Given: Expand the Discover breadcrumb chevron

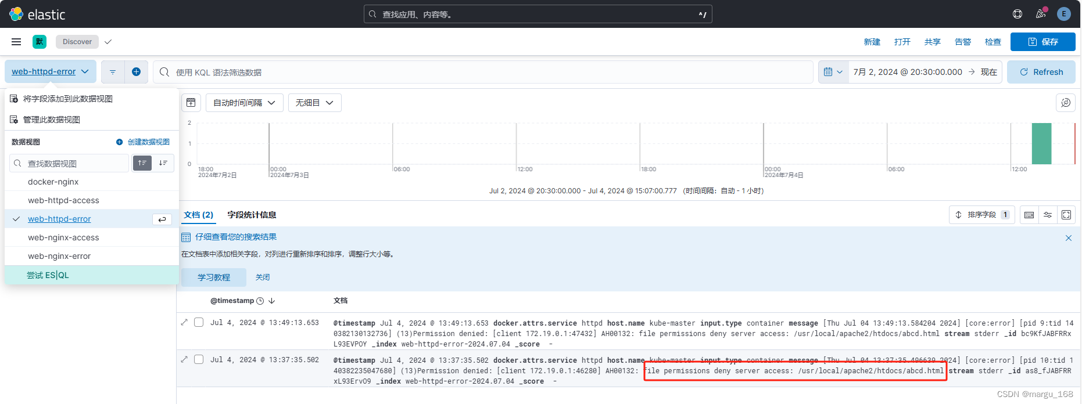Looking at the screenshot, I should point(108,42).
